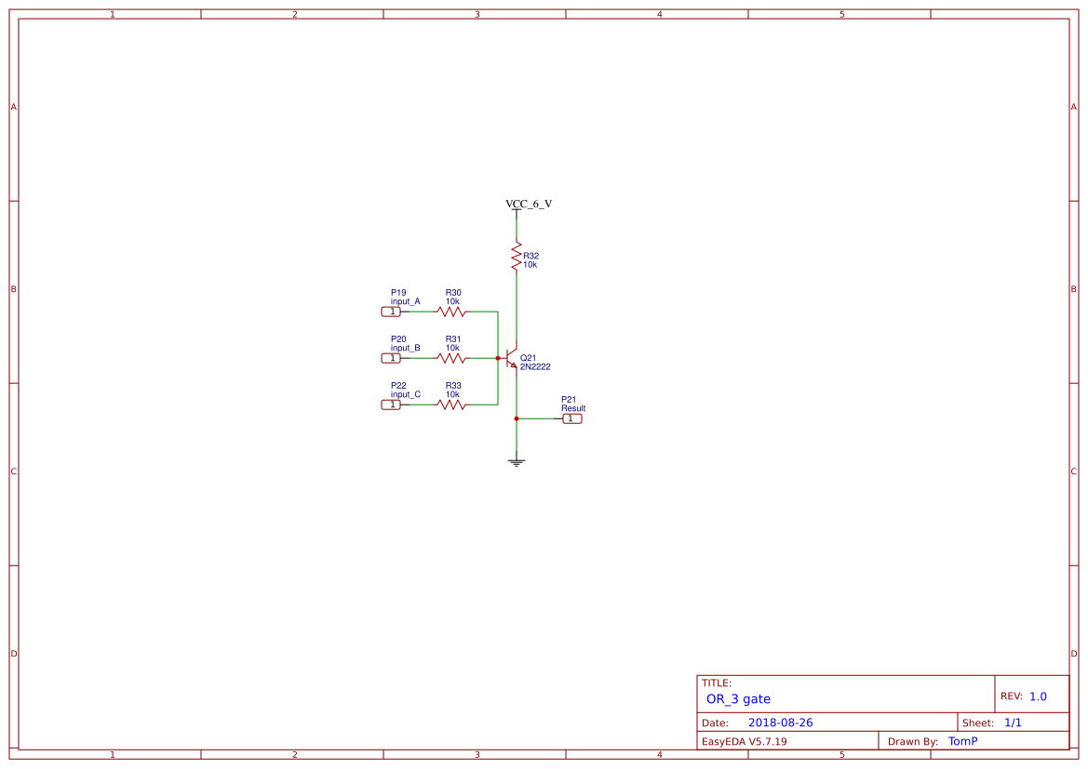
Task: Click the OR_3 gate title text
Action: click(737, 698)
